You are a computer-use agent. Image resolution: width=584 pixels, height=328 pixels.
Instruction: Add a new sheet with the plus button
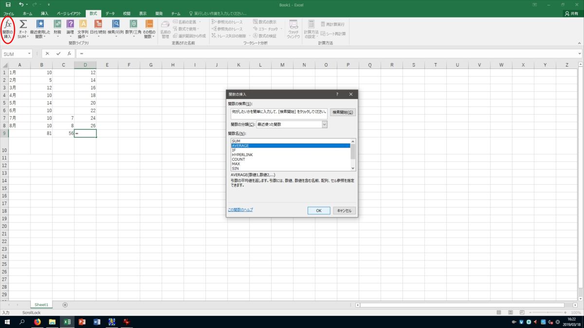(x=65, y=305)
